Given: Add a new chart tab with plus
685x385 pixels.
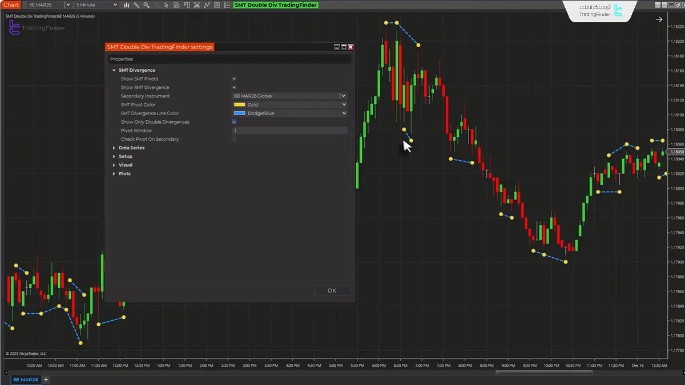Looking at the screenshot, I should pyautogui.click(x=46, y=379).
